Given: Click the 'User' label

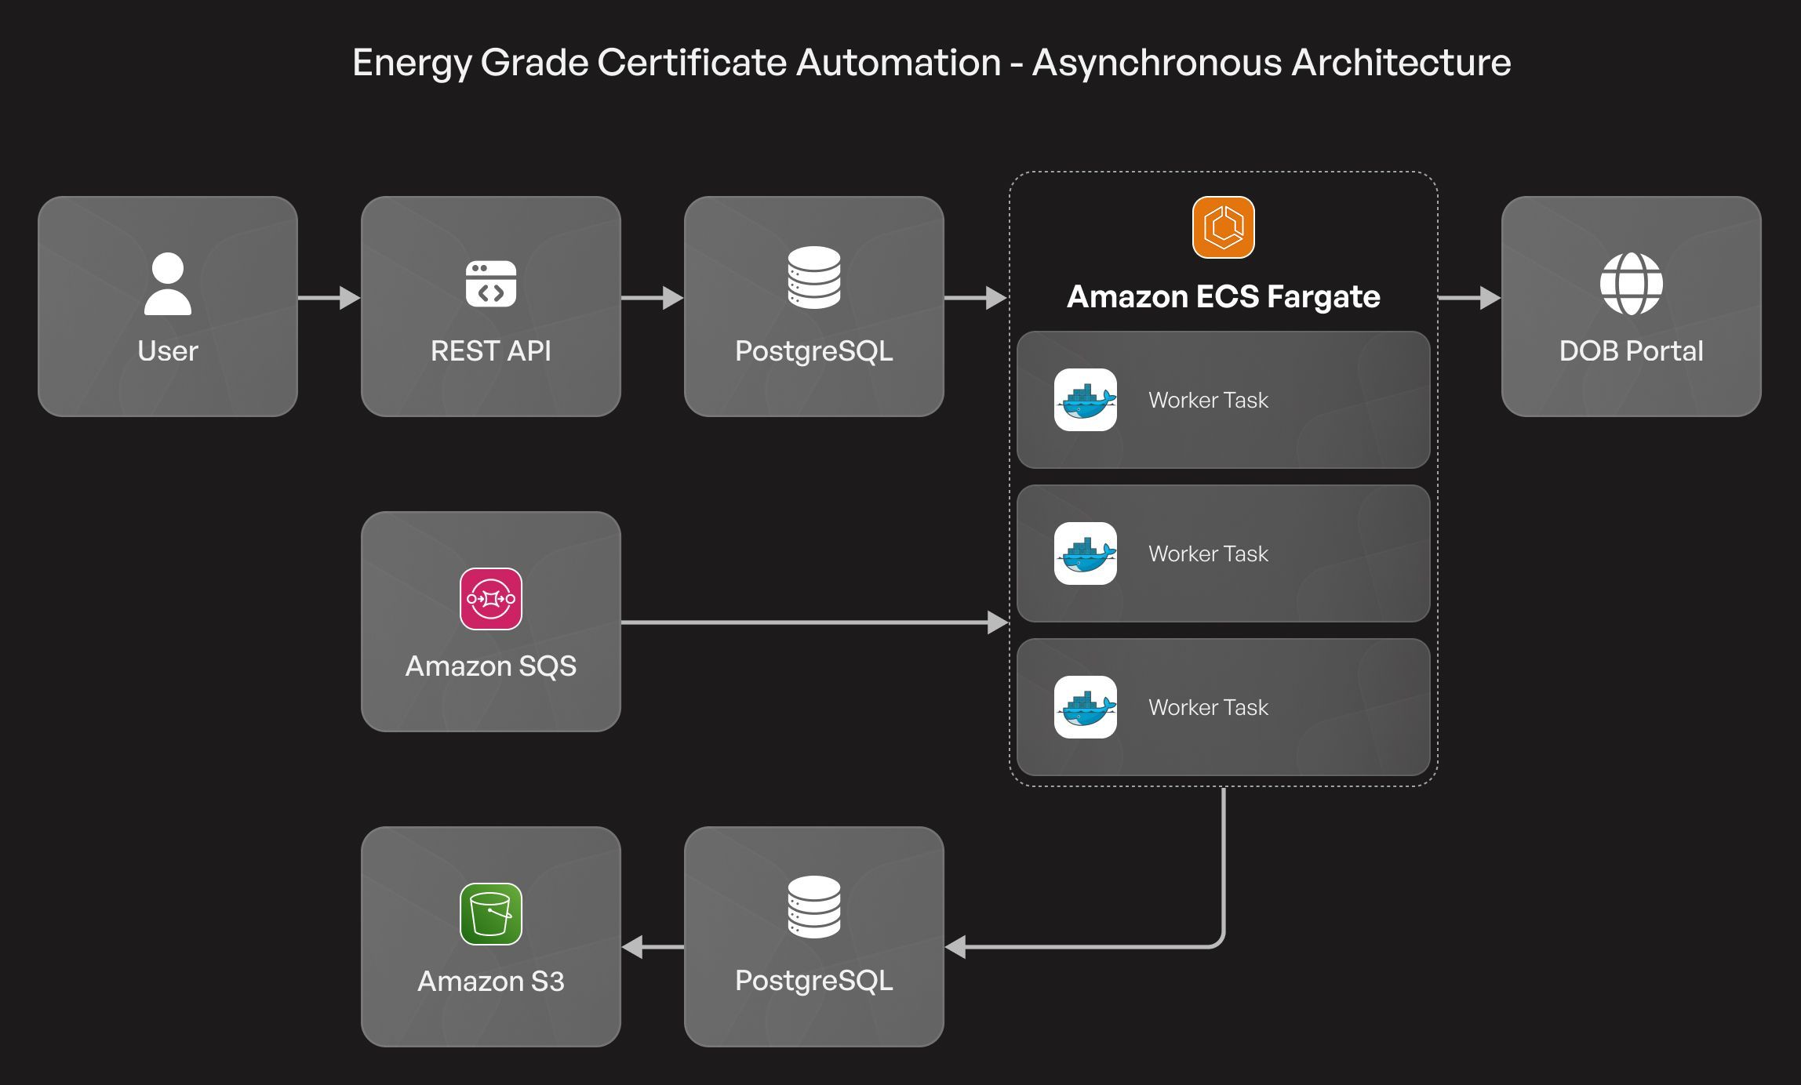Looking at the screenshot, I should [x=168, y=351].
